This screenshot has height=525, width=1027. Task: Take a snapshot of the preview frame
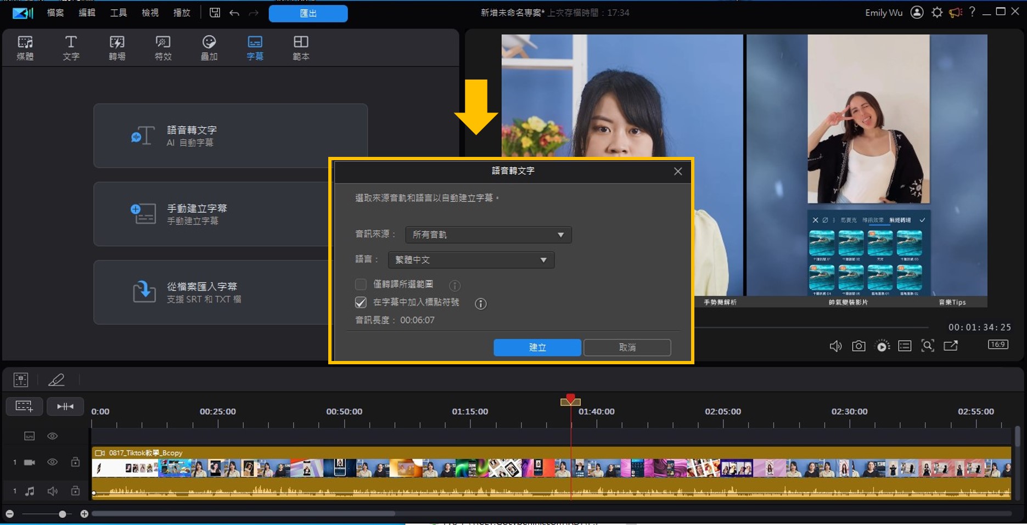(x=858, y=346)
